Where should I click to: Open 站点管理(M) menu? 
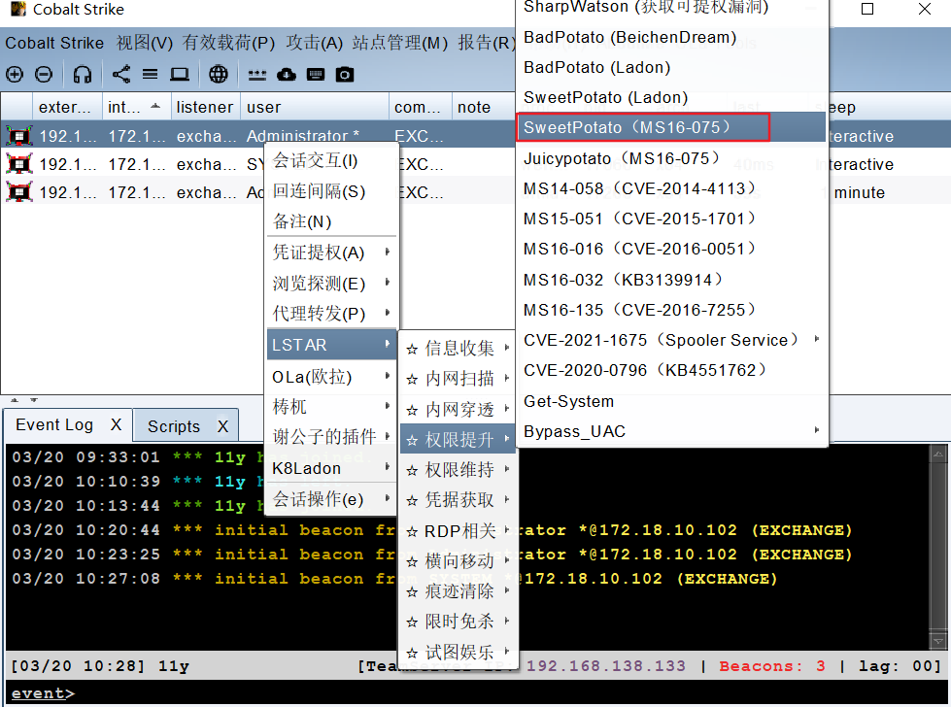[399, 43]
